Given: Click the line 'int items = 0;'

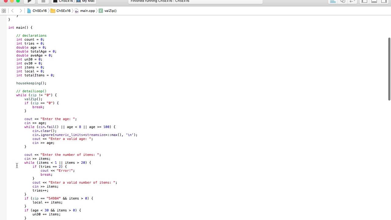Looking at the screenshot, I should pyautogui.click(x=30, y=67).
